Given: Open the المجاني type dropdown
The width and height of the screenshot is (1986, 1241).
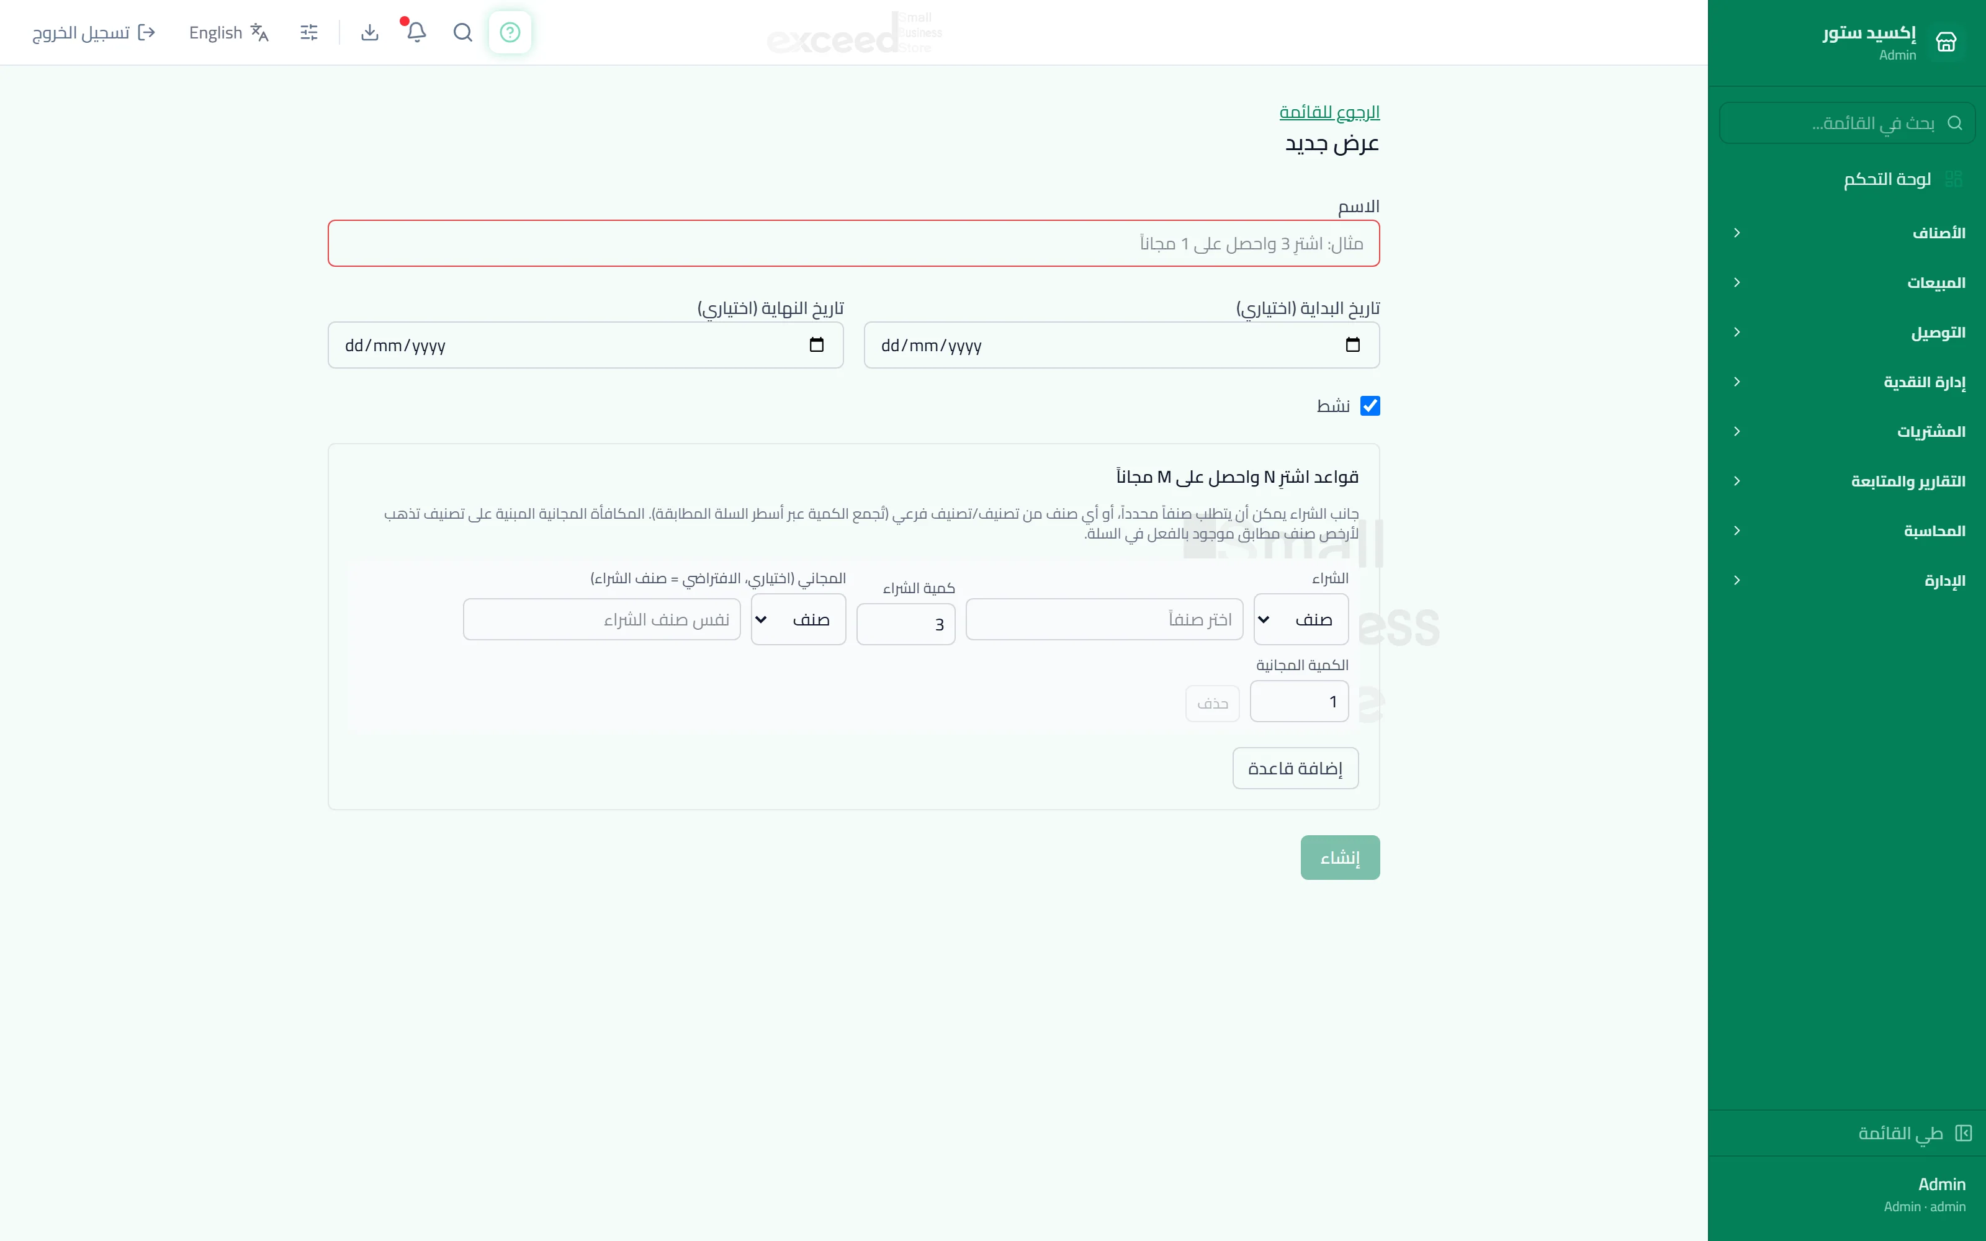Looking at the screenshot, I should pos(799,620).
